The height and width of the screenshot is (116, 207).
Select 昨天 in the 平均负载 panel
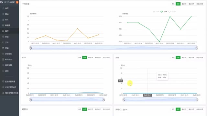[x=173, y=4]
